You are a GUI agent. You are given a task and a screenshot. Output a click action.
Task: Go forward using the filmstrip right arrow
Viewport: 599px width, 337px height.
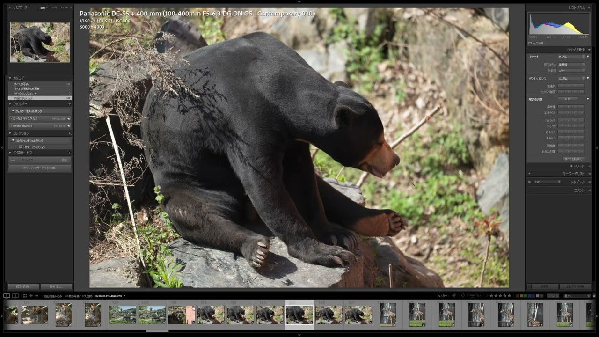coord(37,296)
